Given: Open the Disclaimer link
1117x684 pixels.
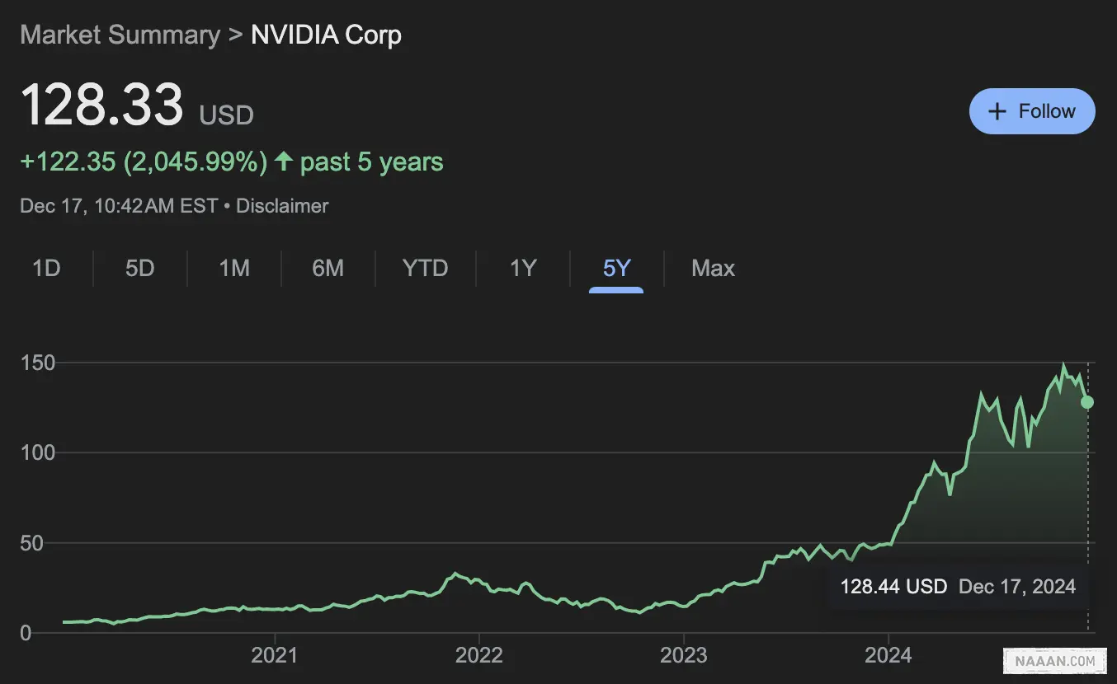Looking at the screenshot, I should (282, 205).
